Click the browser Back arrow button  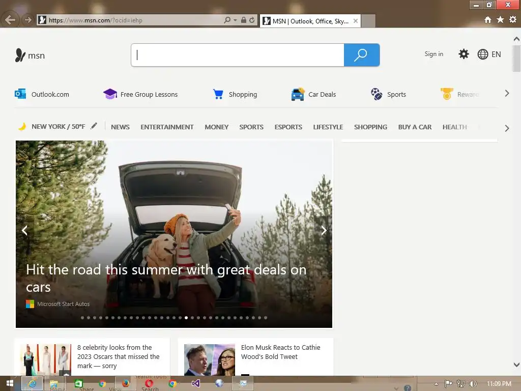point(10,20)
